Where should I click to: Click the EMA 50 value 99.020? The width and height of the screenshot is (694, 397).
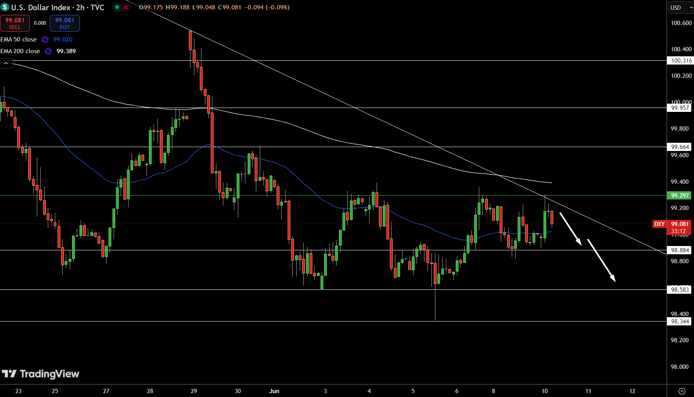point(63,40)
